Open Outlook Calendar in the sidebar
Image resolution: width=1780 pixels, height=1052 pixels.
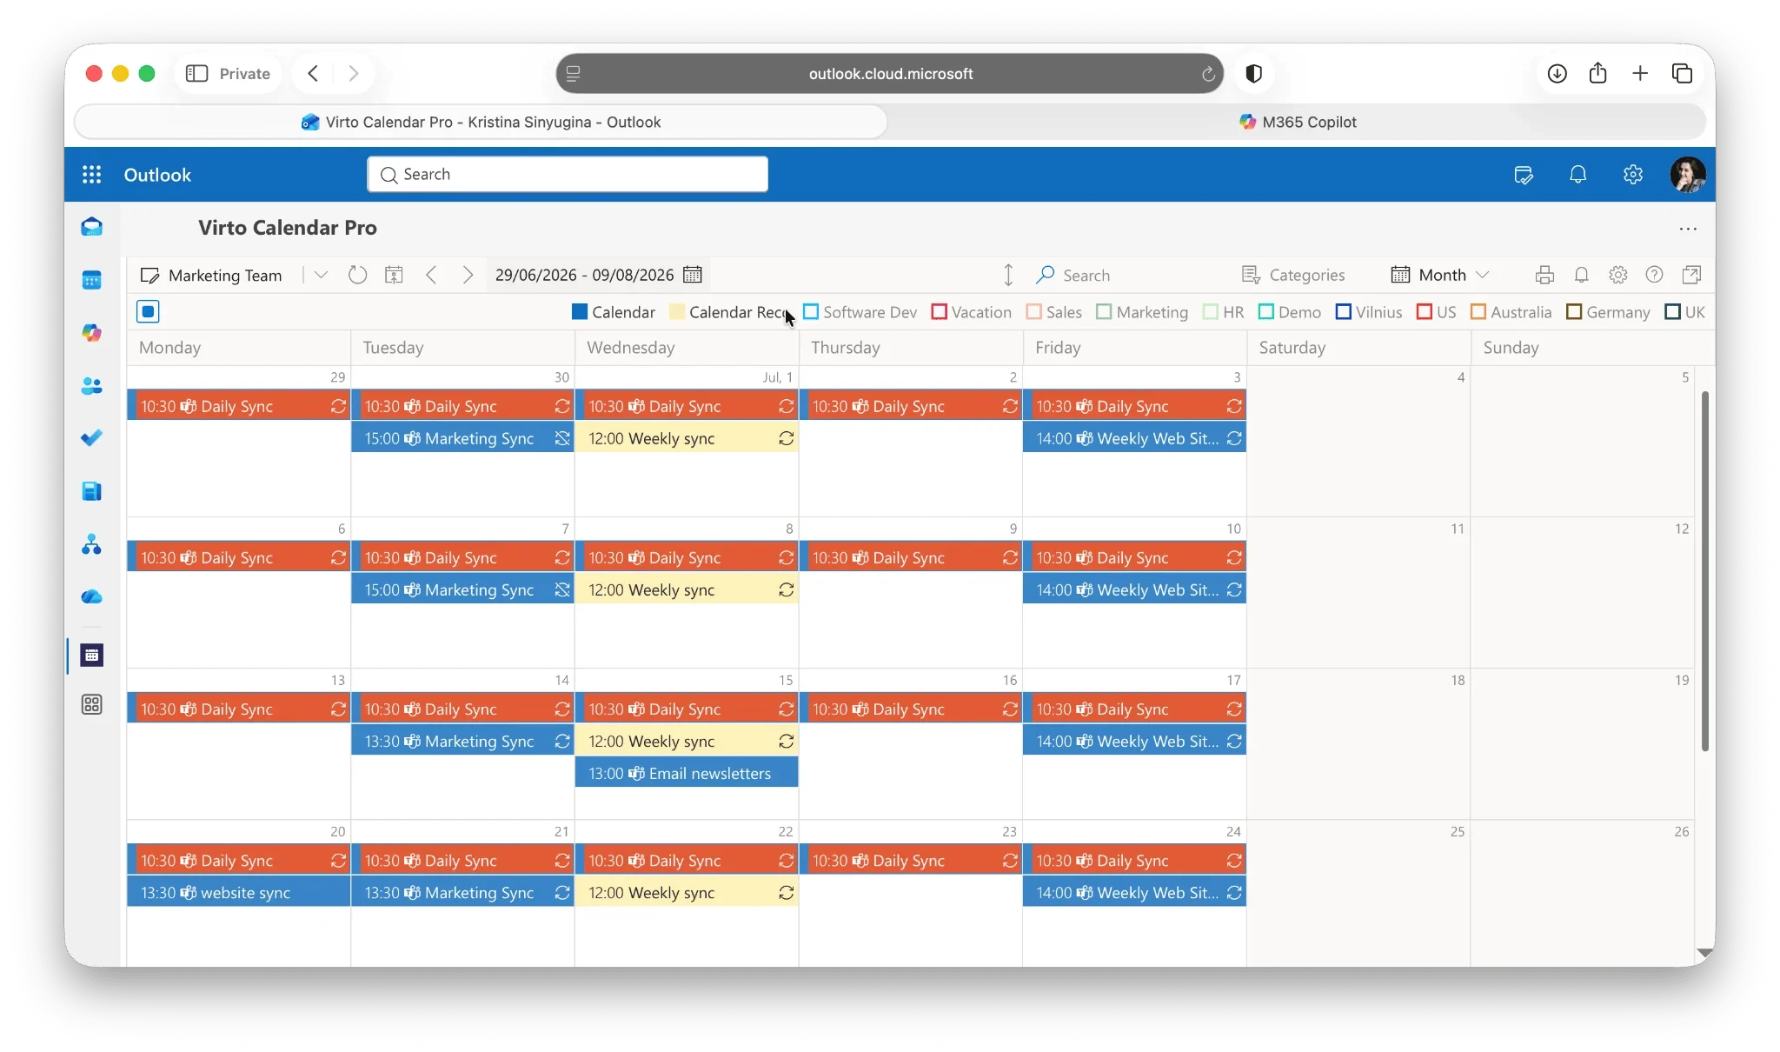click(91, 280)
